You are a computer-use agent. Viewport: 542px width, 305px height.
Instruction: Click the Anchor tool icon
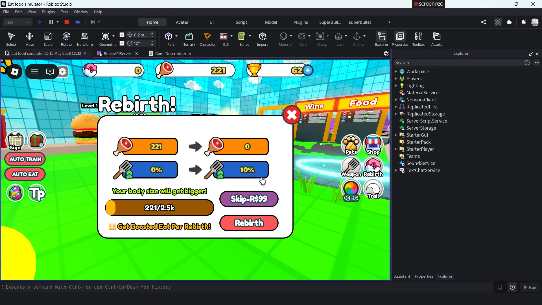[x=357, y=36]
